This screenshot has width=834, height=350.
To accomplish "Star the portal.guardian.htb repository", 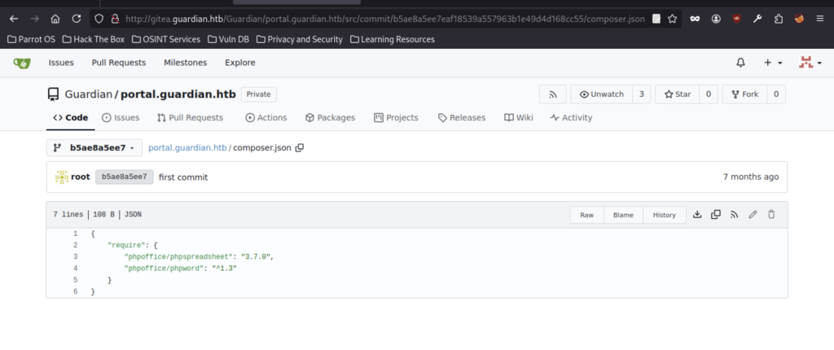I will coord(675,94).
